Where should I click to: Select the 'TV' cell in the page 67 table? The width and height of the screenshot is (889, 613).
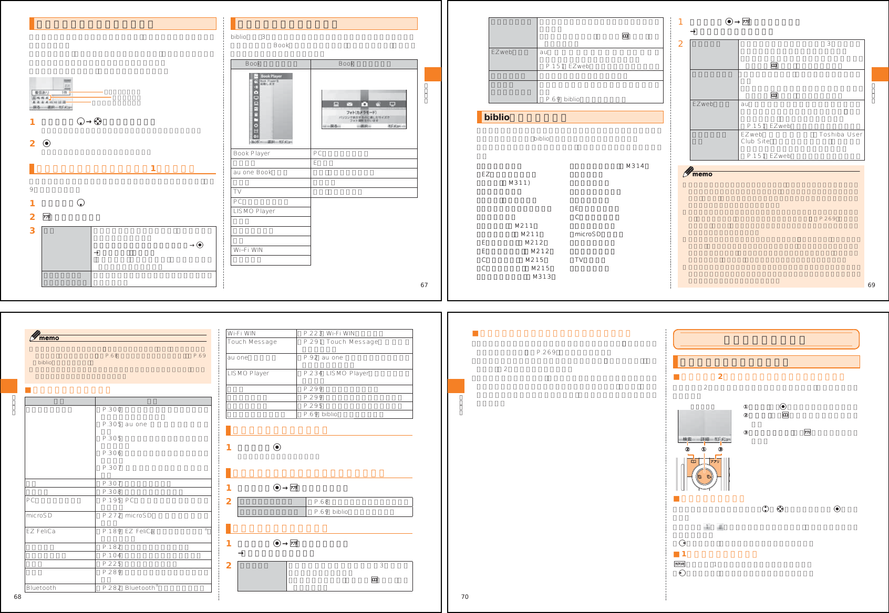(271, 192)
